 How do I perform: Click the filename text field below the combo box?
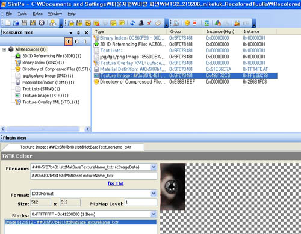click(x=94, y=176)
